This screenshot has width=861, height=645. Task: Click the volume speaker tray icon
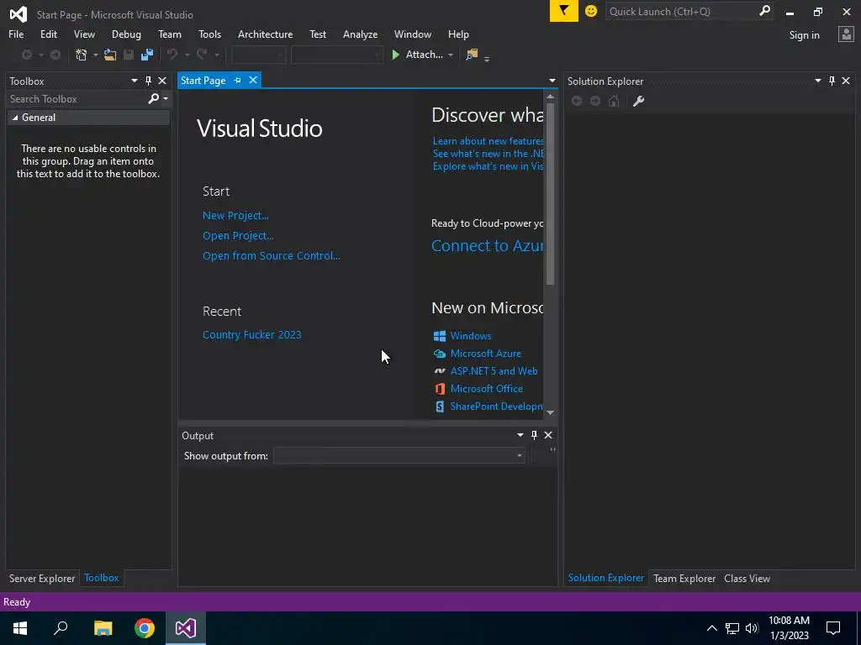tap(752, 628)
